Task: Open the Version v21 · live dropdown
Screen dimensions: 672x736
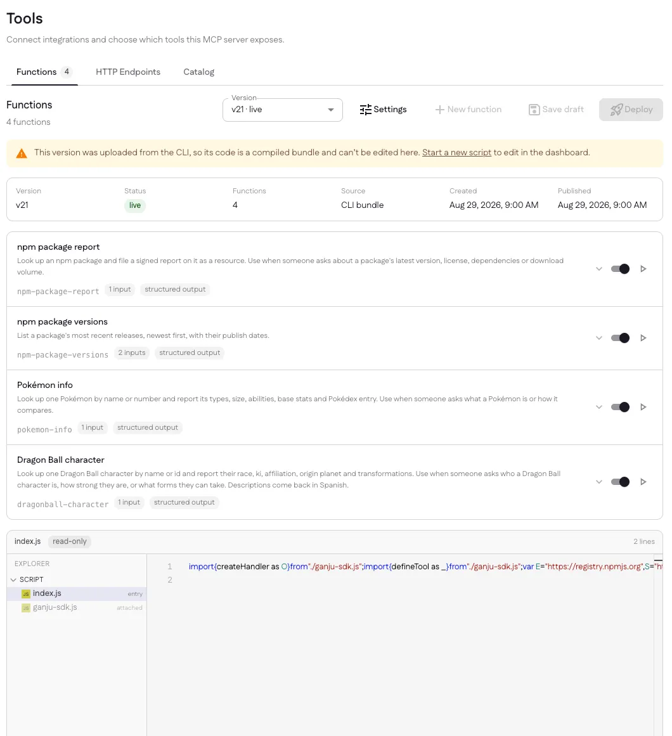Action: coord(283,110)
